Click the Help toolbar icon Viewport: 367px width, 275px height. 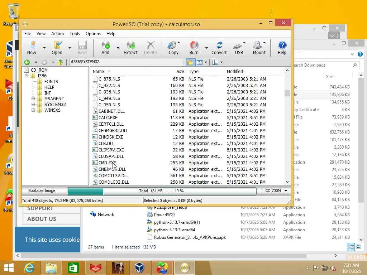(282, 48)
